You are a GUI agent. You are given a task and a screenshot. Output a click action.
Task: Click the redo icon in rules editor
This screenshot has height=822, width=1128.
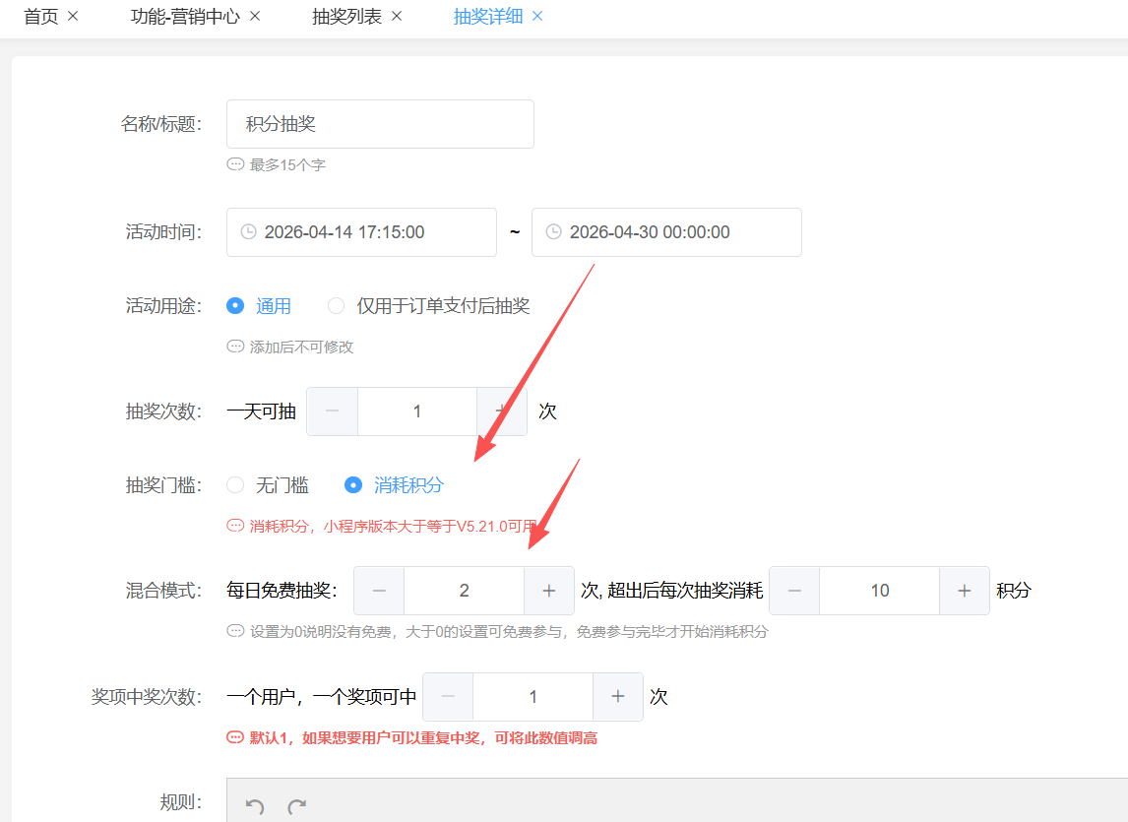point(296,806)
